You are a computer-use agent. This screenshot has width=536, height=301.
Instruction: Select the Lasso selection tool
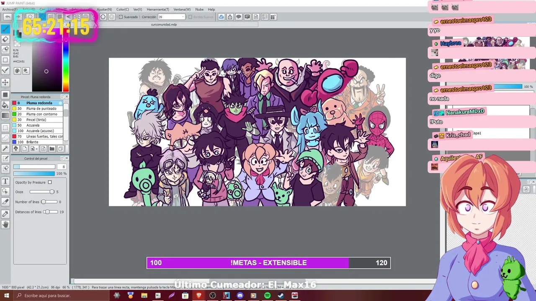tap(5, 137)
